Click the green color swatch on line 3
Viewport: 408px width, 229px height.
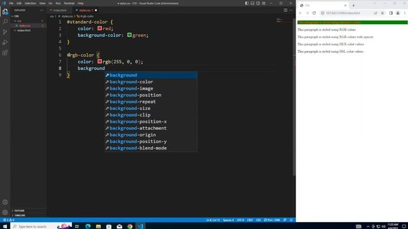(129, 35)
